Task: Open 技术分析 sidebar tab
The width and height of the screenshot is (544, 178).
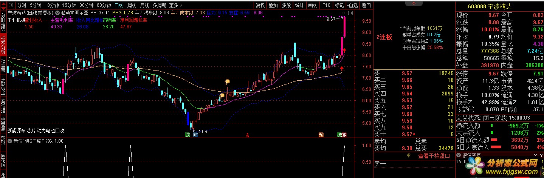Action: 3,45
